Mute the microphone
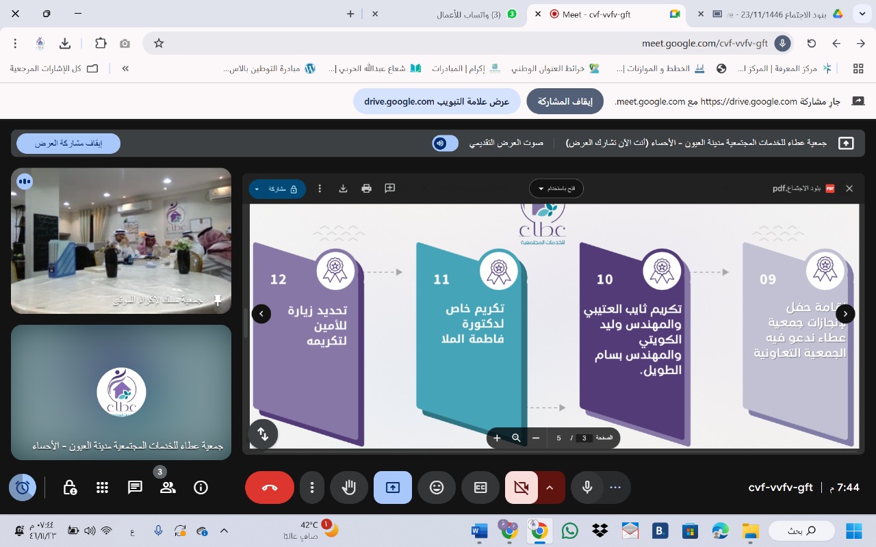876x547 pixels. coord(587,488)
